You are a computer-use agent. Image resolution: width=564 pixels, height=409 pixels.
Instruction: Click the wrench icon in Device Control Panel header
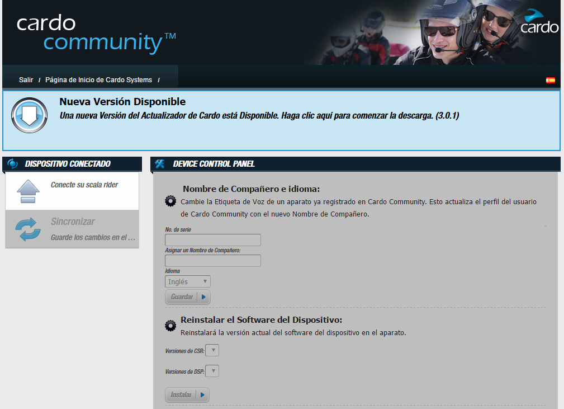tap(160, 164)
